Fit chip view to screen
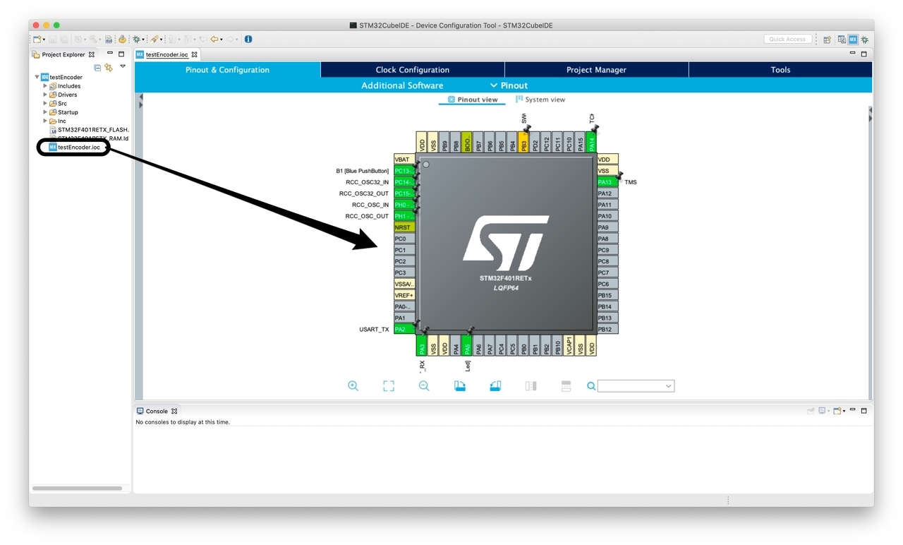 point(389,385)
